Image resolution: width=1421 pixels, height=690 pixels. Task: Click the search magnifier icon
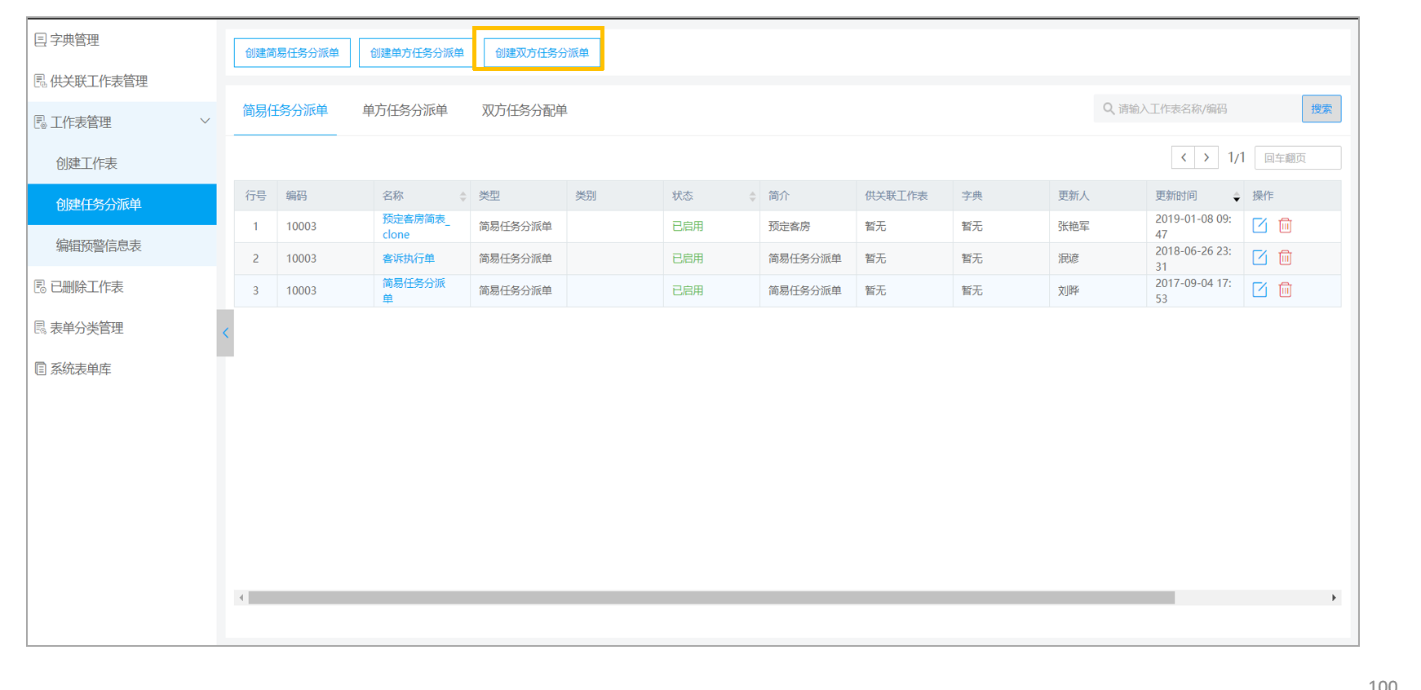[x=1109, y=108]
